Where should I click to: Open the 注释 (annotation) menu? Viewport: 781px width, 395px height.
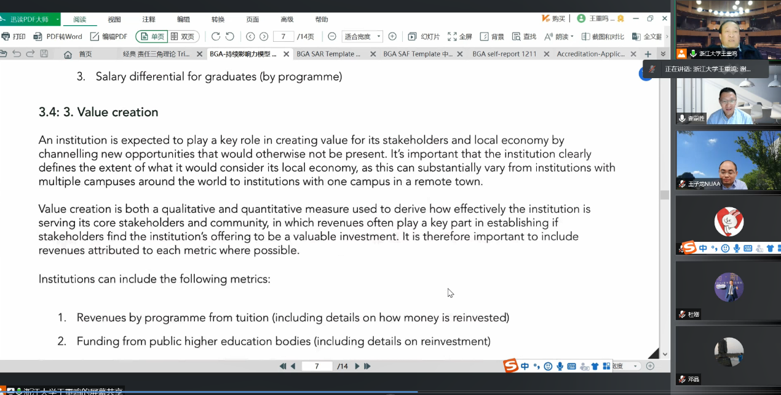(x=149, y=19)
